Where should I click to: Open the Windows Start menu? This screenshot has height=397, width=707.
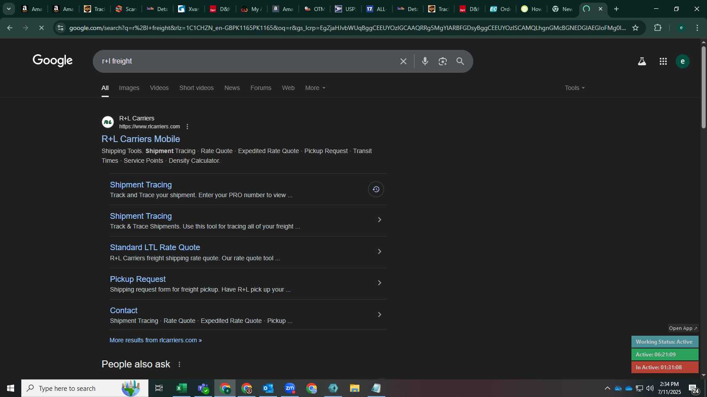(x=11, y=388)
